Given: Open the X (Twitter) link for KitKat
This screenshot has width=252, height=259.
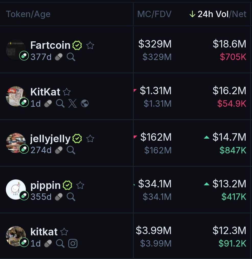Looking at the screenshot, I should [73, 103].
